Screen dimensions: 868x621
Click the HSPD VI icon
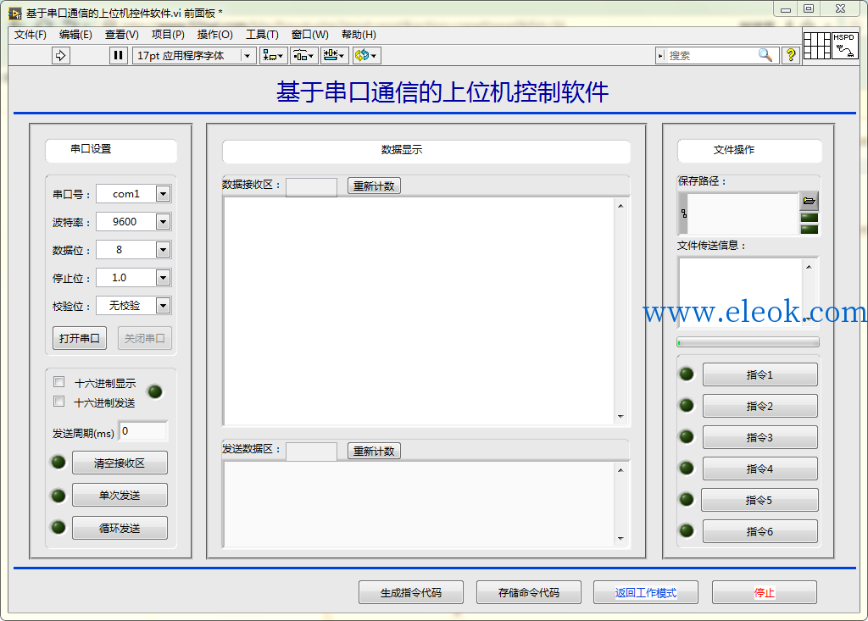pos(844,46)
